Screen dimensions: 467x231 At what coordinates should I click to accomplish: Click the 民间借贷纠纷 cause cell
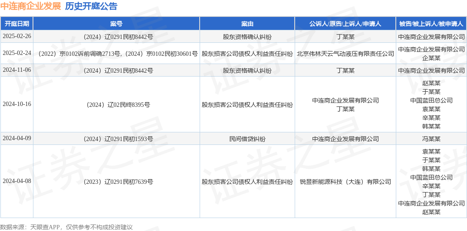[x=247, y=139]
